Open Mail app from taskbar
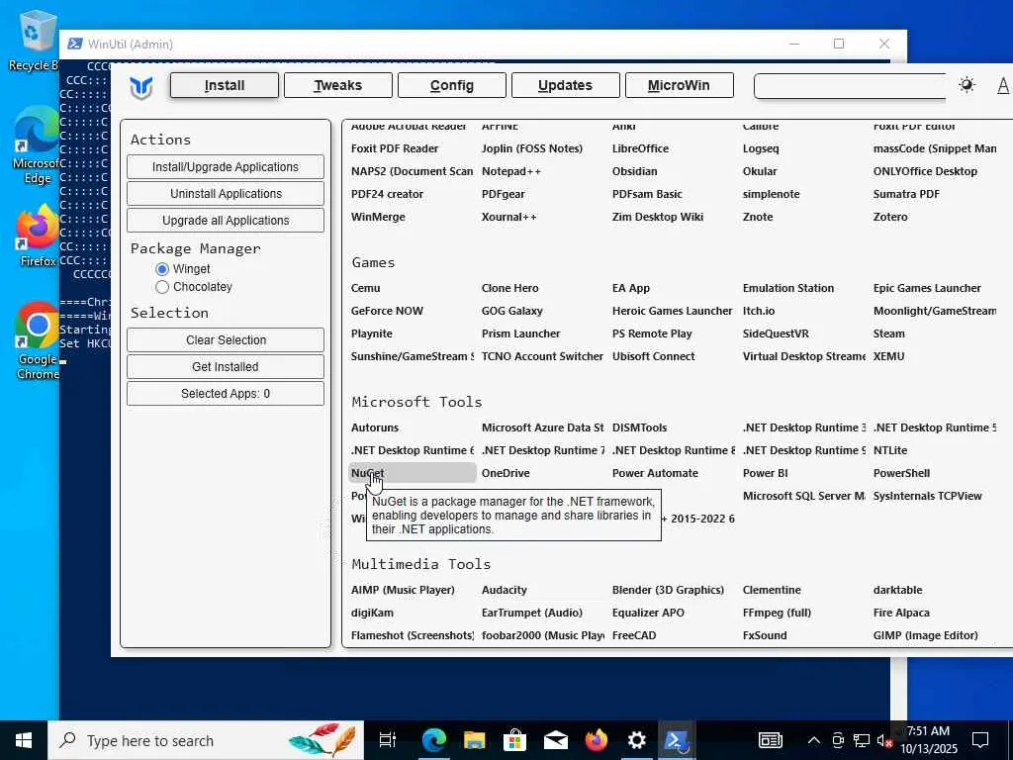 coord(556,740)
